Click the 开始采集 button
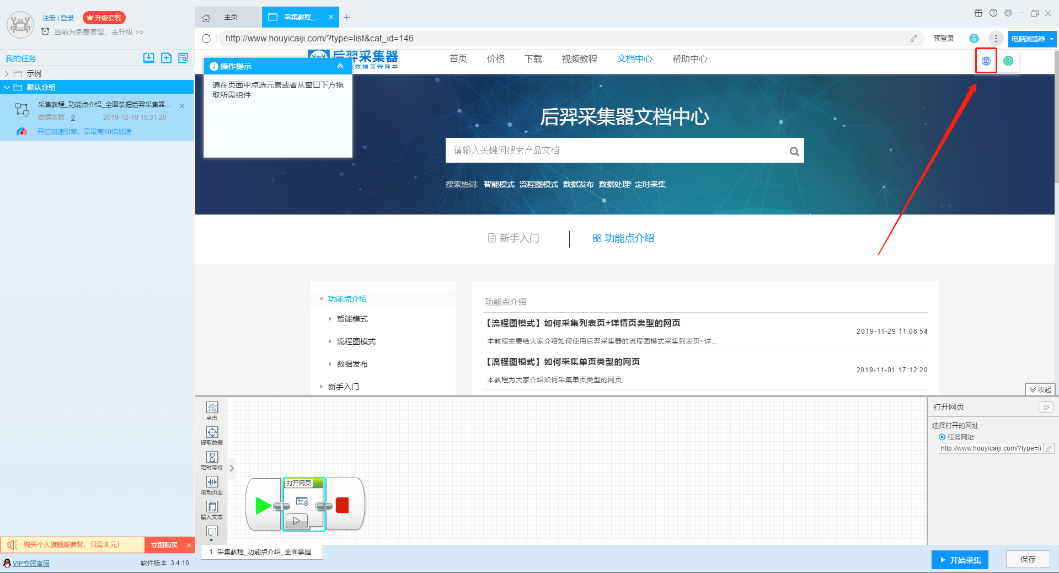This screenshot has height=573, width=1059. 960,560
